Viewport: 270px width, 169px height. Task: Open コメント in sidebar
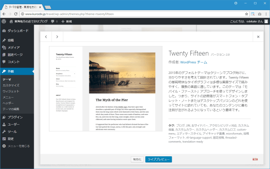(x=17, y=62)
